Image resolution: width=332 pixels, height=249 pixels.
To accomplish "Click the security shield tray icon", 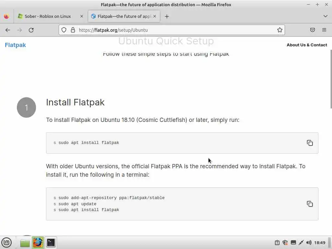I will pos(285,243).
